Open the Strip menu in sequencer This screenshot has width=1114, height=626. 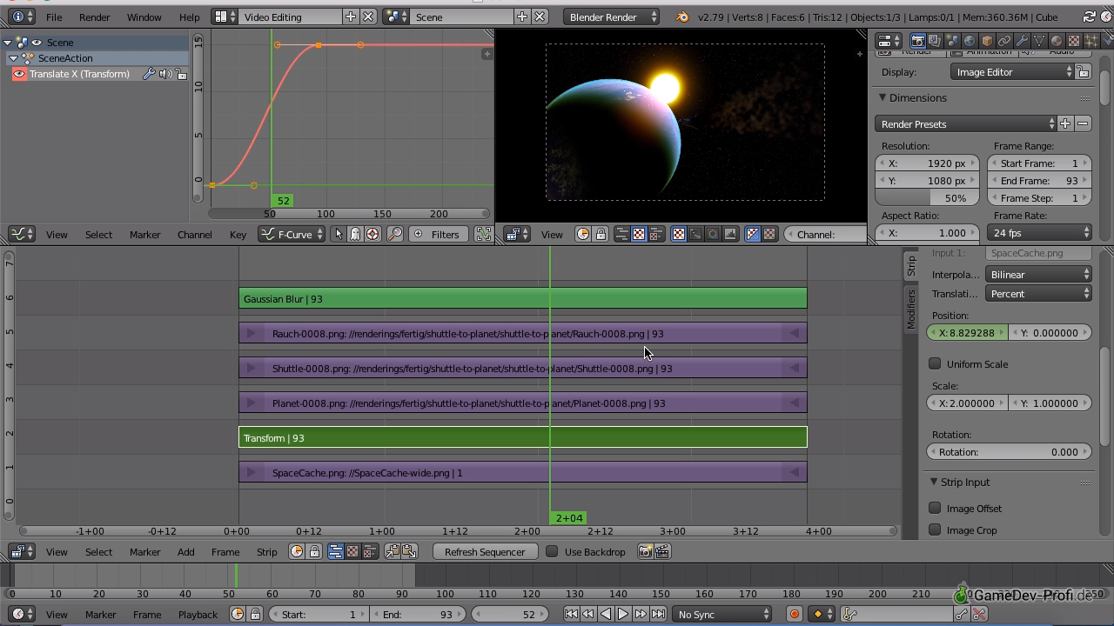266,551
